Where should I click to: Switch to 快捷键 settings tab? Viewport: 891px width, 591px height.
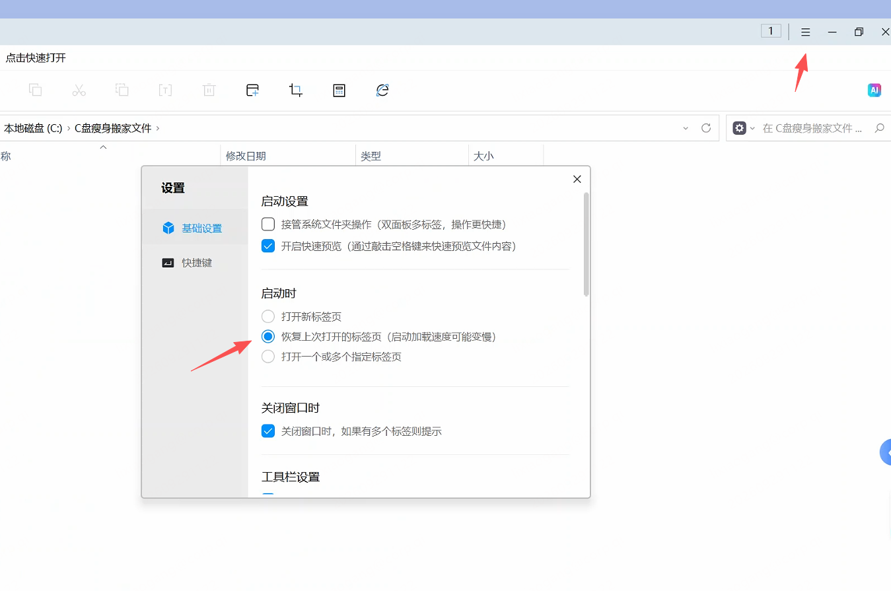[x=195, y=263]
